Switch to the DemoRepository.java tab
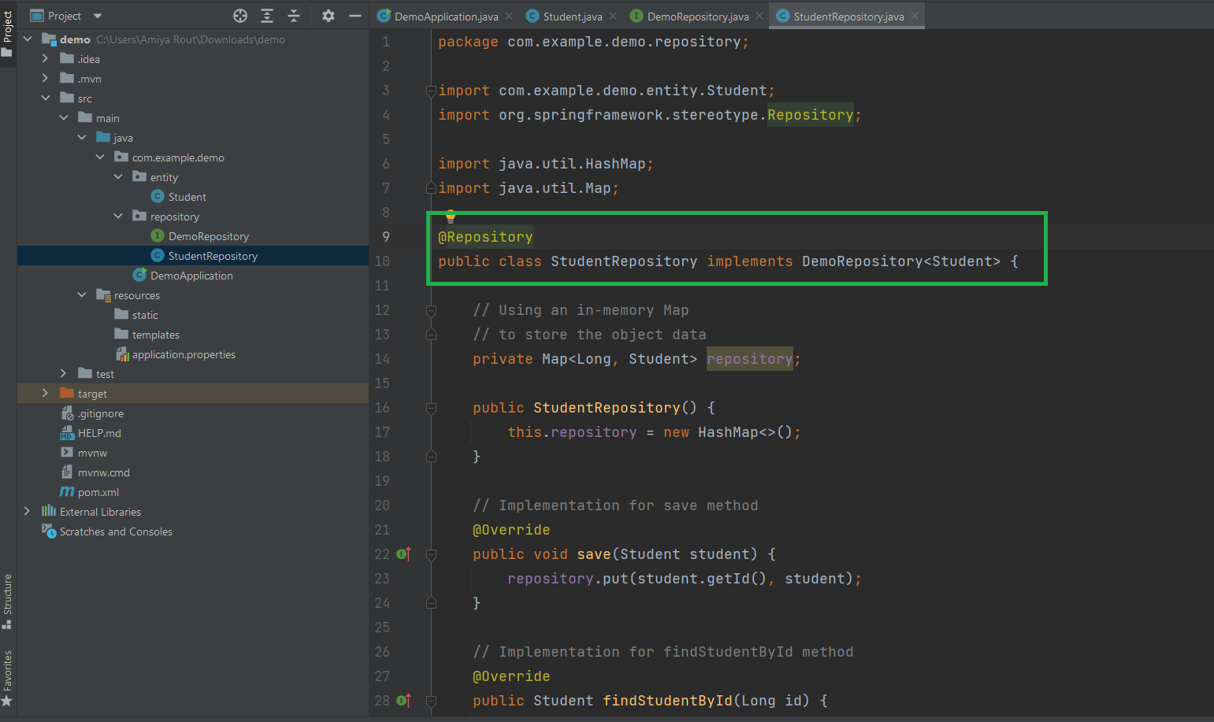 (x=697, y=17)
